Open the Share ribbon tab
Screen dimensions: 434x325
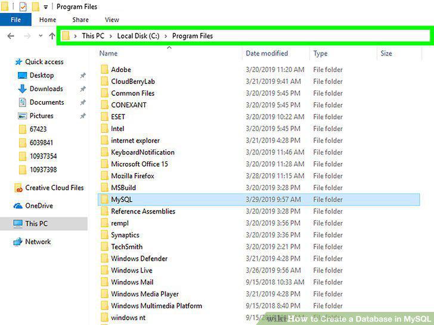[80, 20]
